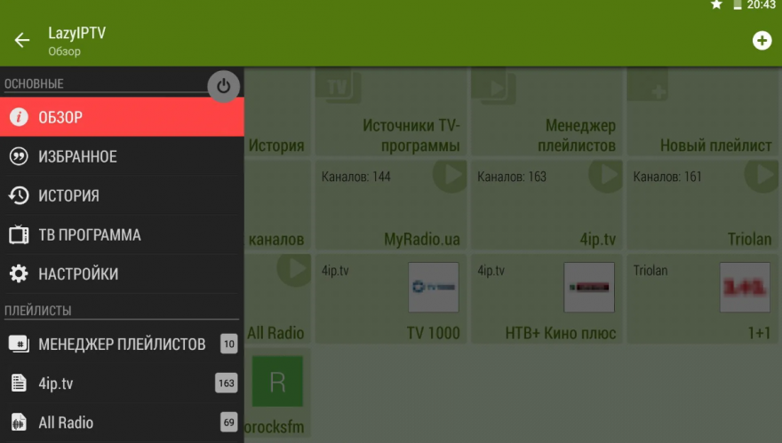Click the play icon on Triolan tile

pyautogui.click(x=762, y=176)
